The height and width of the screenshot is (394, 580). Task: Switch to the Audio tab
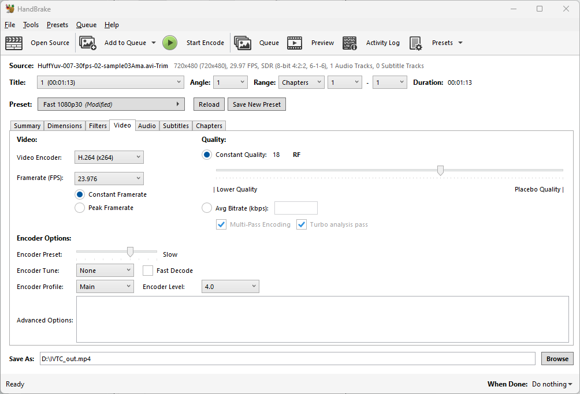click(147, 126)
